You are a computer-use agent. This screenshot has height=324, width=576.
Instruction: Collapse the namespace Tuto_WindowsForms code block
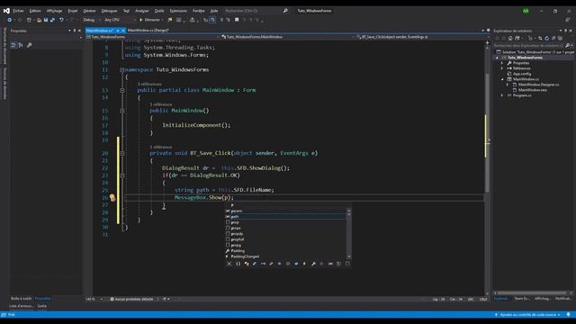(x=122, y=70)
